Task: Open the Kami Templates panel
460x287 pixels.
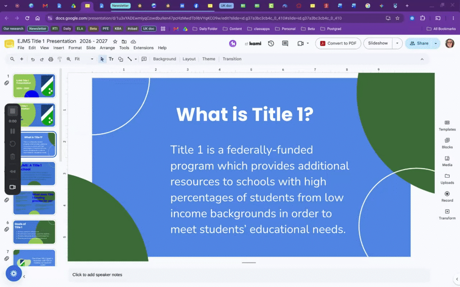Action: 447,126
